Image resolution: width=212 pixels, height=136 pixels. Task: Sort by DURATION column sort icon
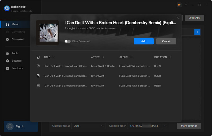(170, 57)
